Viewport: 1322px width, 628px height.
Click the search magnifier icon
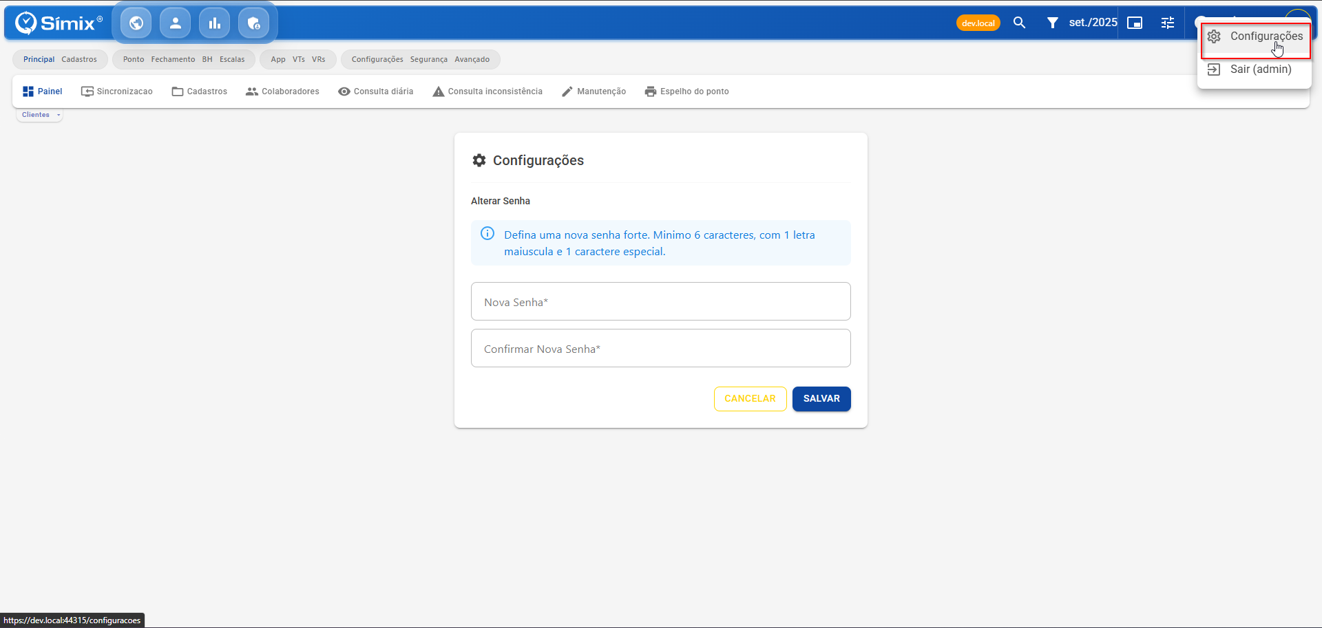(x=1020, y=23)
